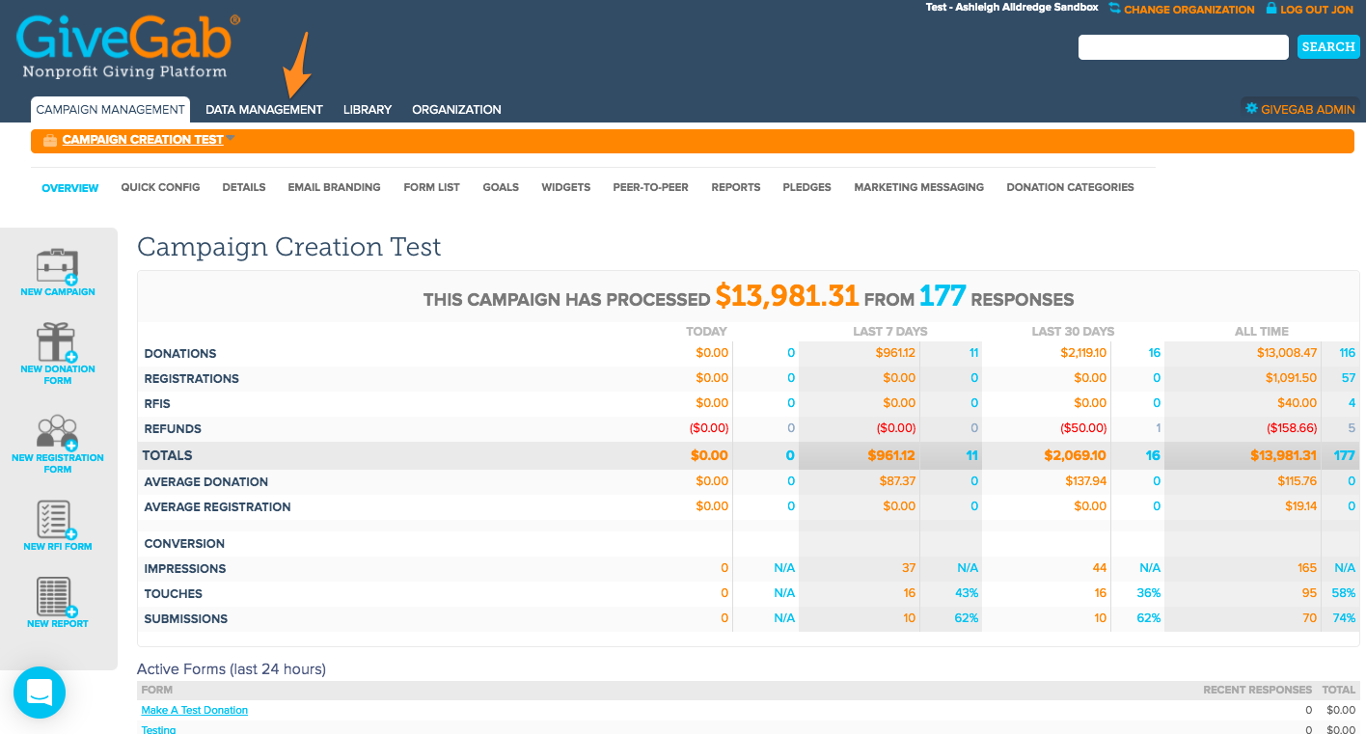Click the Last 30 Days average donation $137.94
1366x734 pixels.
(x=1086, y=481)
